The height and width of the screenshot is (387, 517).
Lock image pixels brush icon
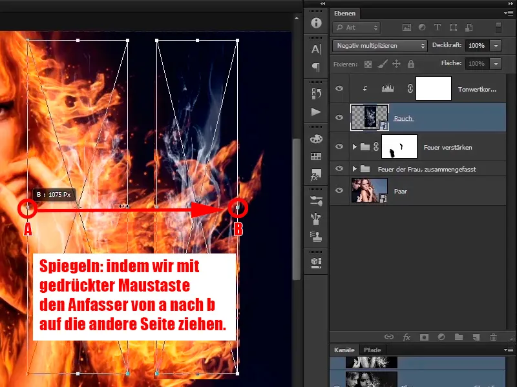[382, 64]
